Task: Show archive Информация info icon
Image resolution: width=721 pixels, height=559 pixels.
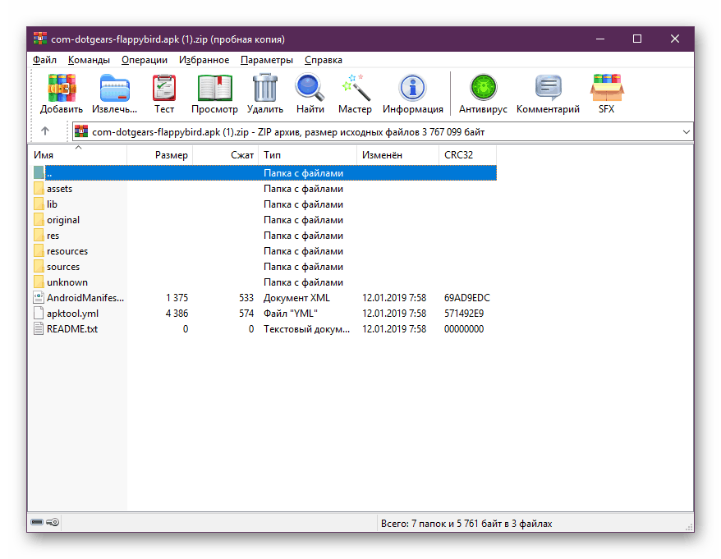Action: 412,87
